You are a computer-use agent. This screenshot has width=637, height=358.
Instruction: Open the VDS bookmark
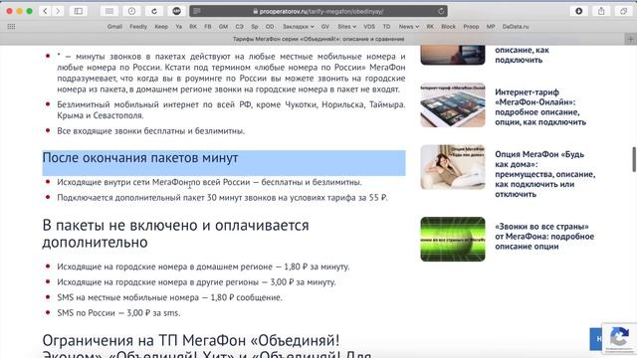coord(369,27)
